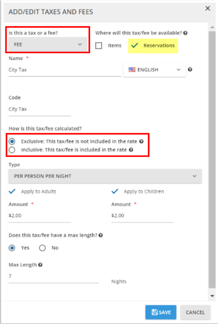This screenshot has width=218, height=324.
Task: Click help icon beside 'Where will this tax/fee be available?'
Action: [185, 33]
